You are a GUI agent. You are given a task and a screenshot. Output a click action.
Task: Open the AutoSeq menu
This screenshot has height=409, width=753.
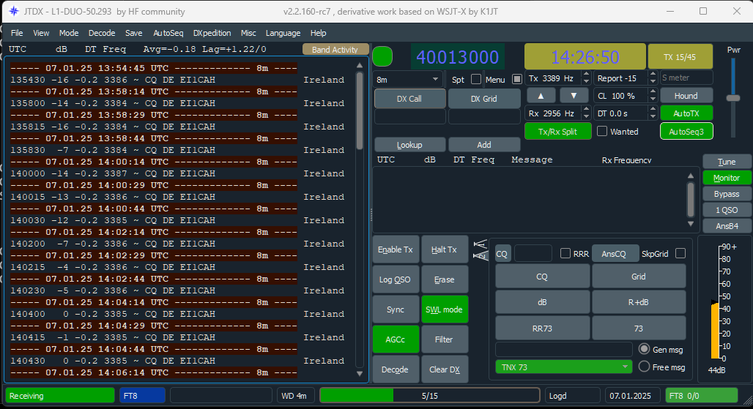(x=168, y=33)
